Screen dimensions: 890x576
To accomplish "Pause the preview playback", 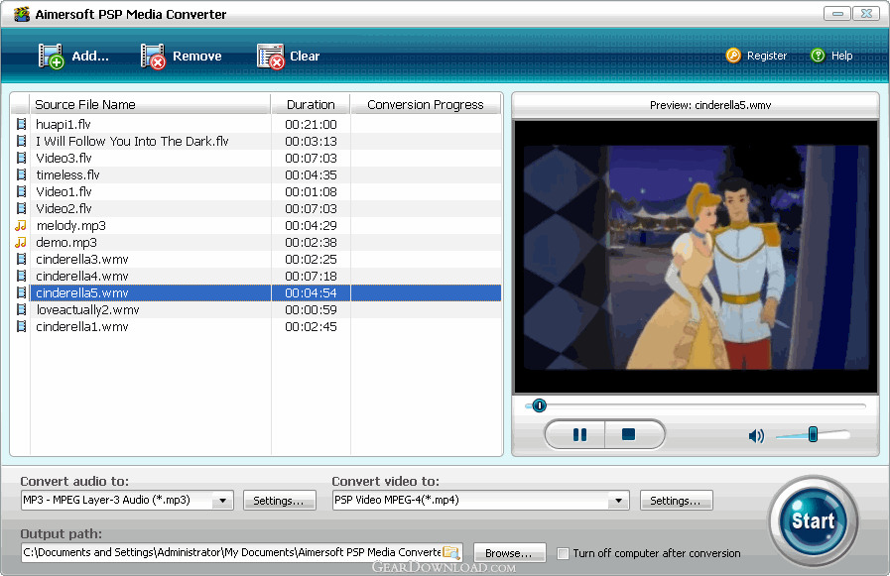I will (579, 435).
